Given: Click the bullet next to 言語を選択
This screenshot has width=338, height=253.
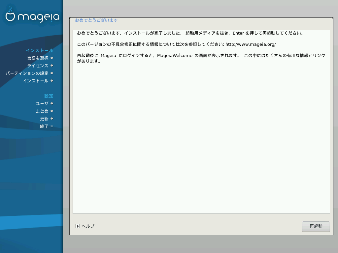Looking at the screenshot, I should (x=52, y=58).
